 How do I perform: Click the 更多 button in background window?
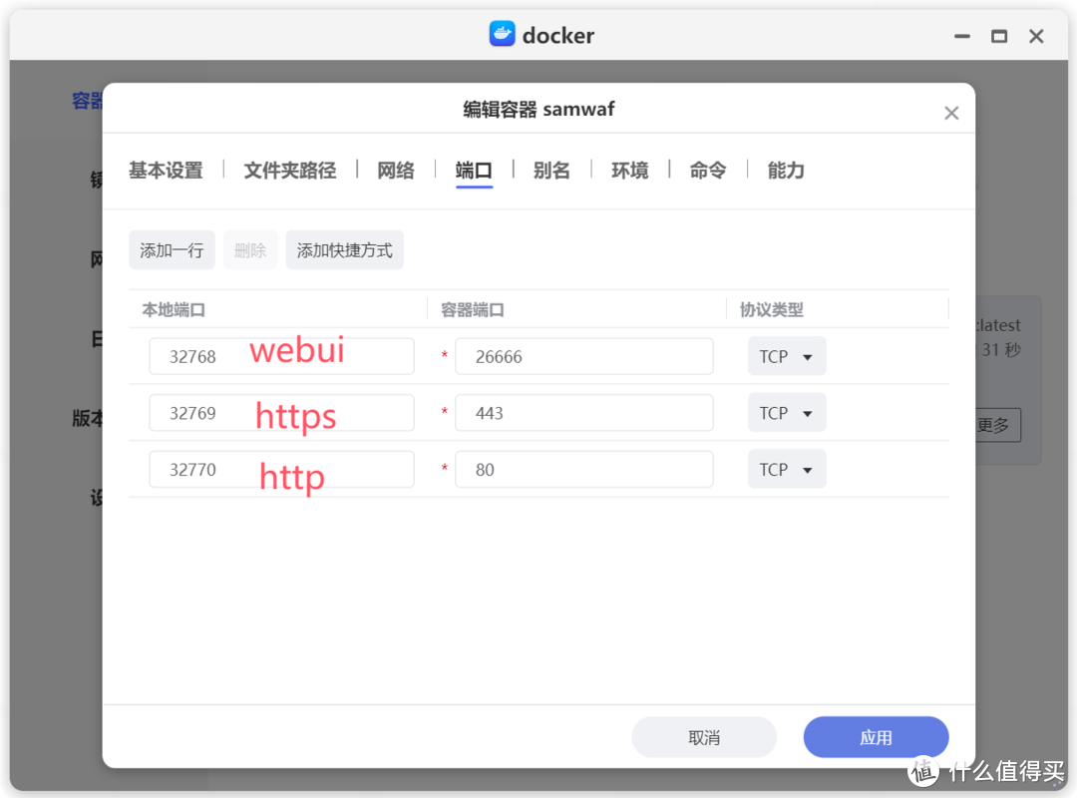point(998,426)
